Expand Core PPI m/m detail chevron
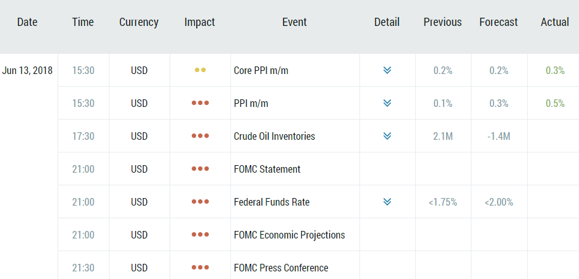The height and width of the screenshot is (279, 579). (x=387, y=70)
